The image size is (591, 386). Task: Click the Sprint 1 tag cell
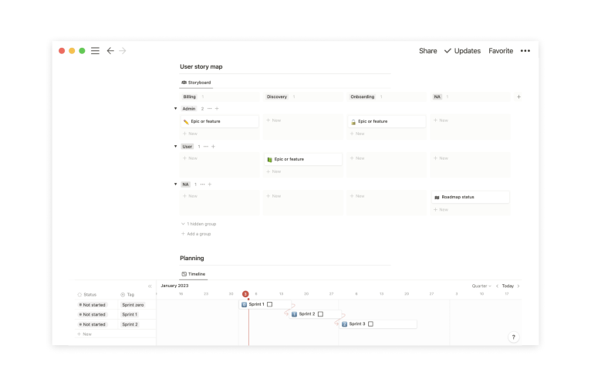(x=130, y=315)
